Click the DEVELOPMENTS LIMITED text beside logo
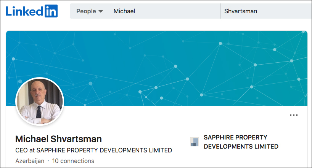The width and height of the screenshot is (312, 168). [x=241, y=146]
